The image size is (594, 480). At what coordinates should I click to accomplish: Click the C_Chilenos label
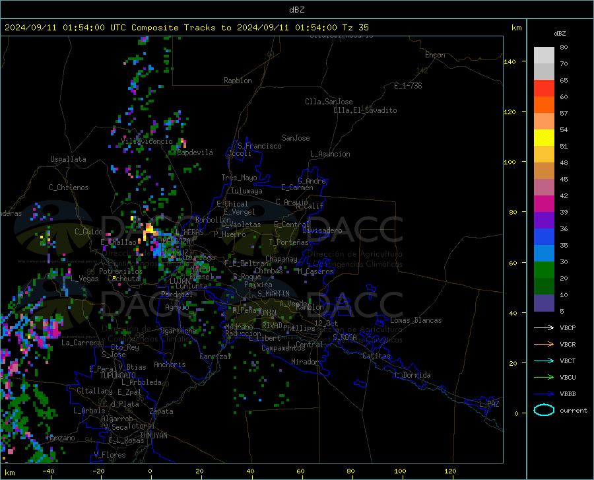(x=69, y=188)
